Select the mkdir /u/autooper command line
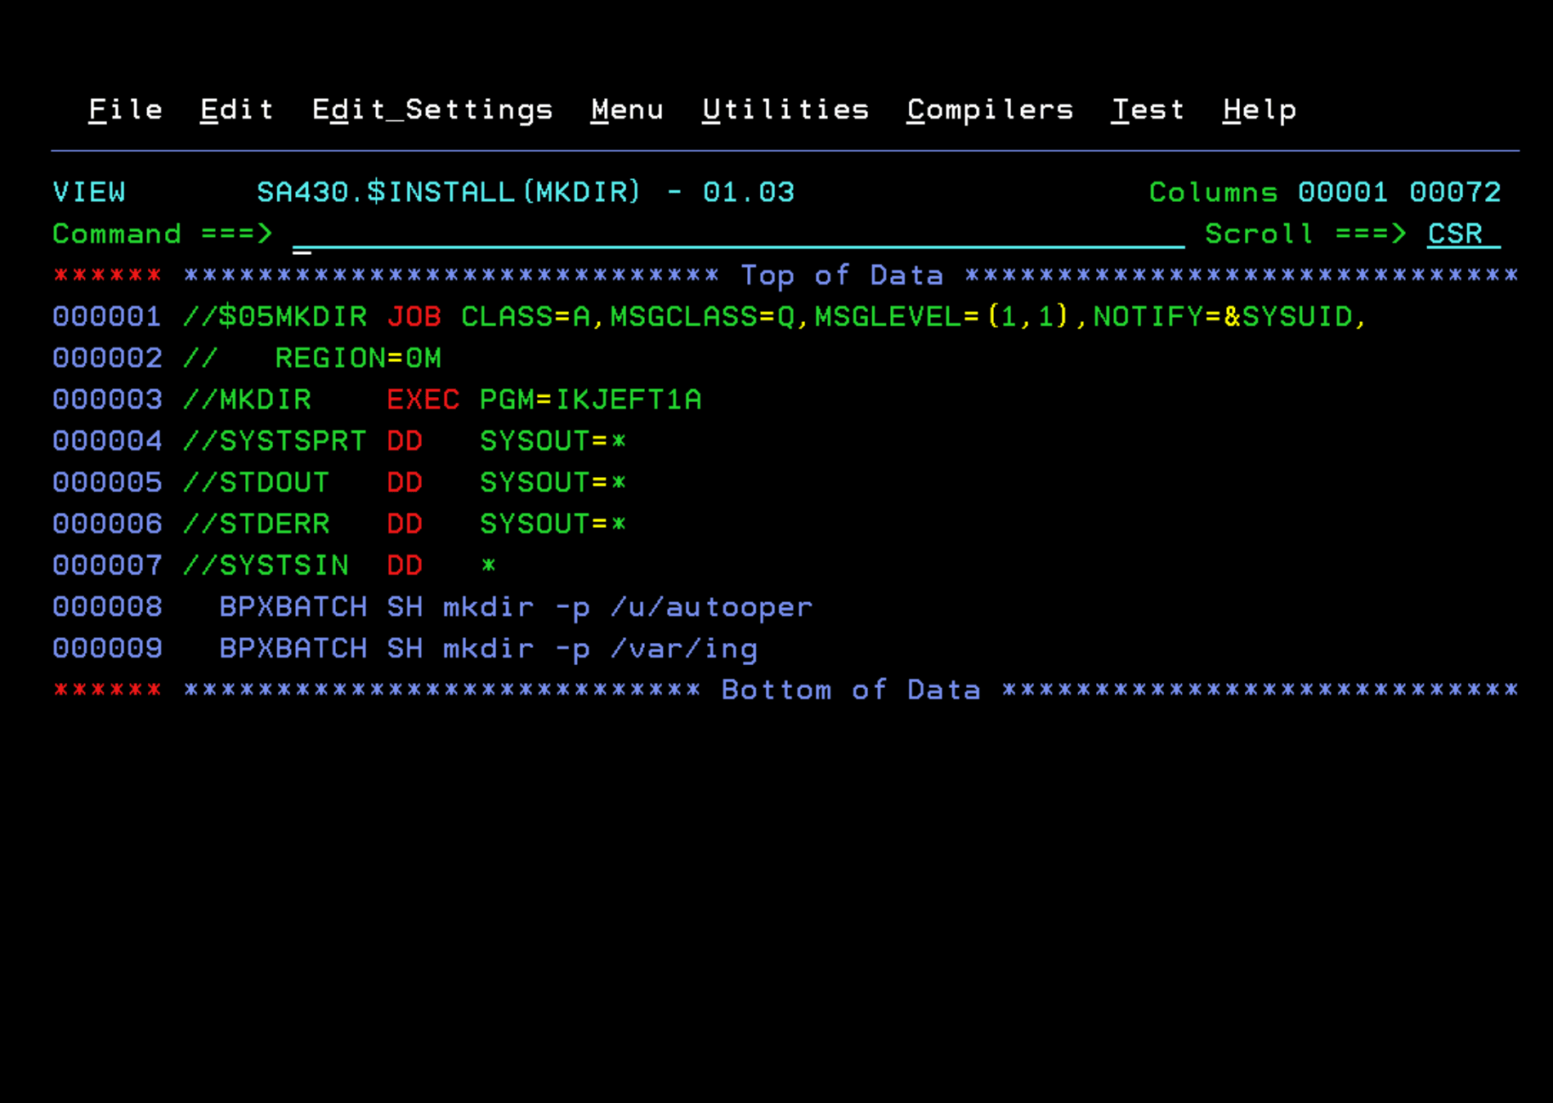This screenshot has width=1553, height=1103. coord(515,606)
